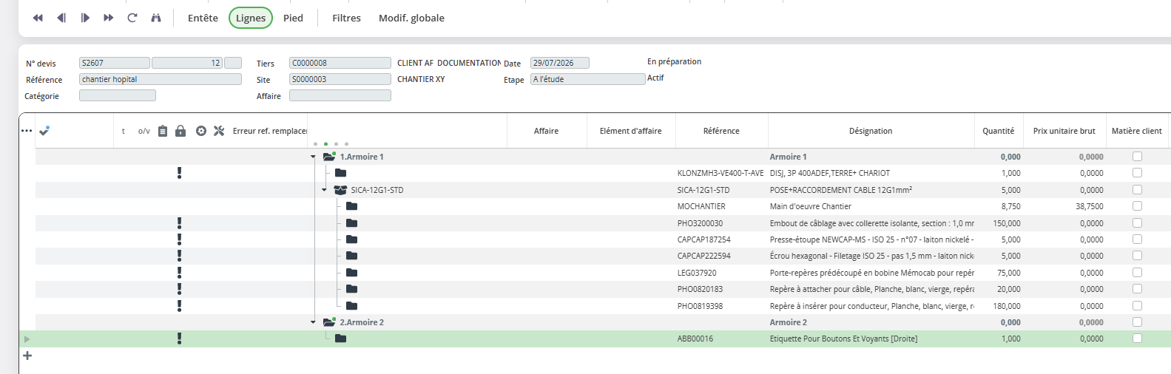The height and width of the screenshot is (374, 1171).
Task: Click the refresh icon in toolbar
Action: (132, 18)
